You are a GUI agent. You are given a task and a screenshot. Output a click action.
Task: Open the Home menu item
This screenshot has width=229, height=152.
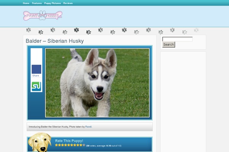coord(26,3)
